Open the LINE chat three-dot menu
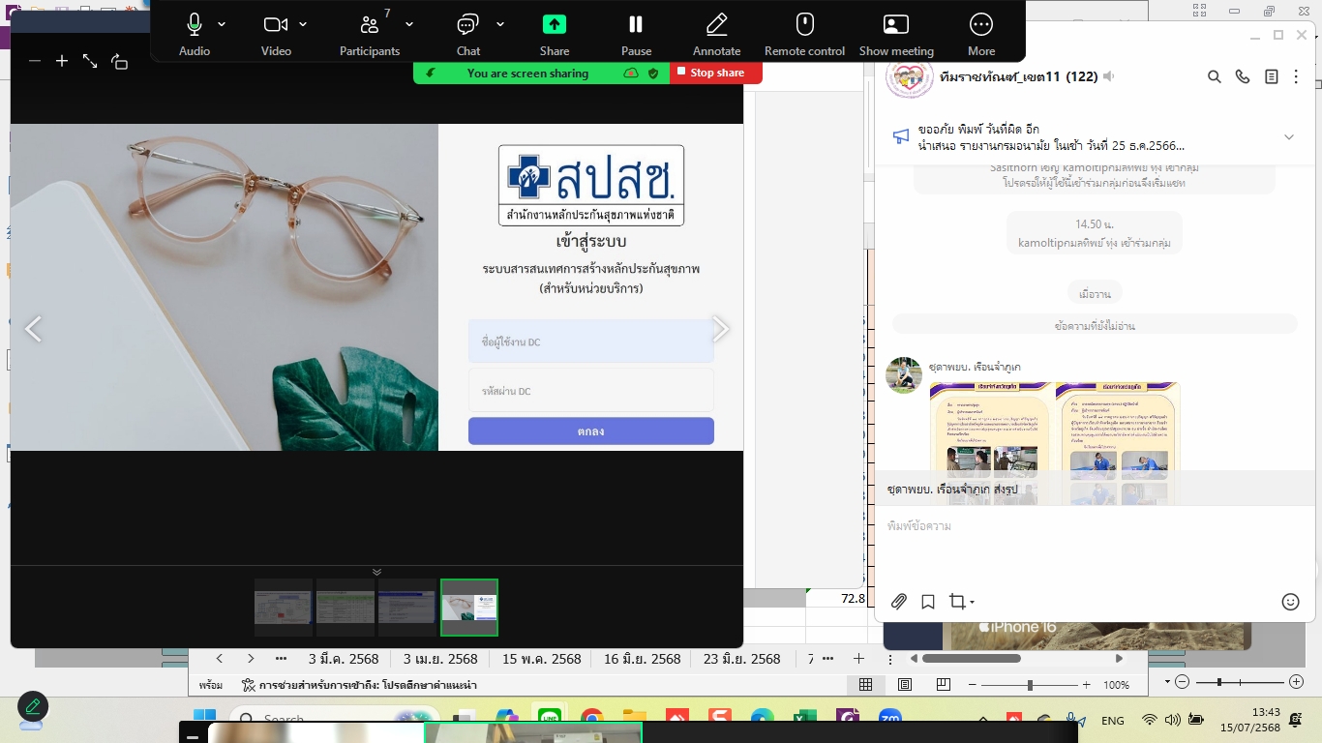Screen dimensions: 1322x743 (x=1296, y=76)
